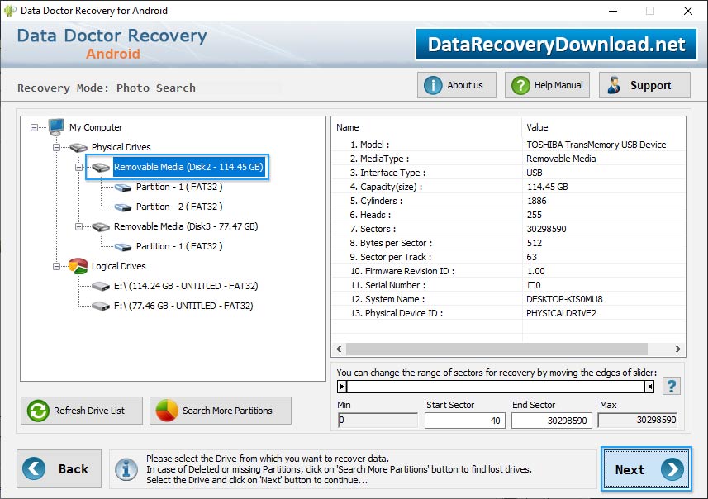Select Removable Media (Disk3 - 77.47 GB)
This screenshot has width=708, height=499.
coord(186,226)
